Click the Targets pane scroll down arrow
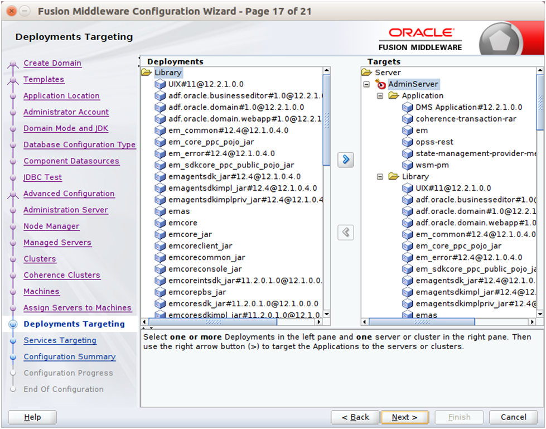The height and width of the screenshot is (429, 546). coord(540,314)
